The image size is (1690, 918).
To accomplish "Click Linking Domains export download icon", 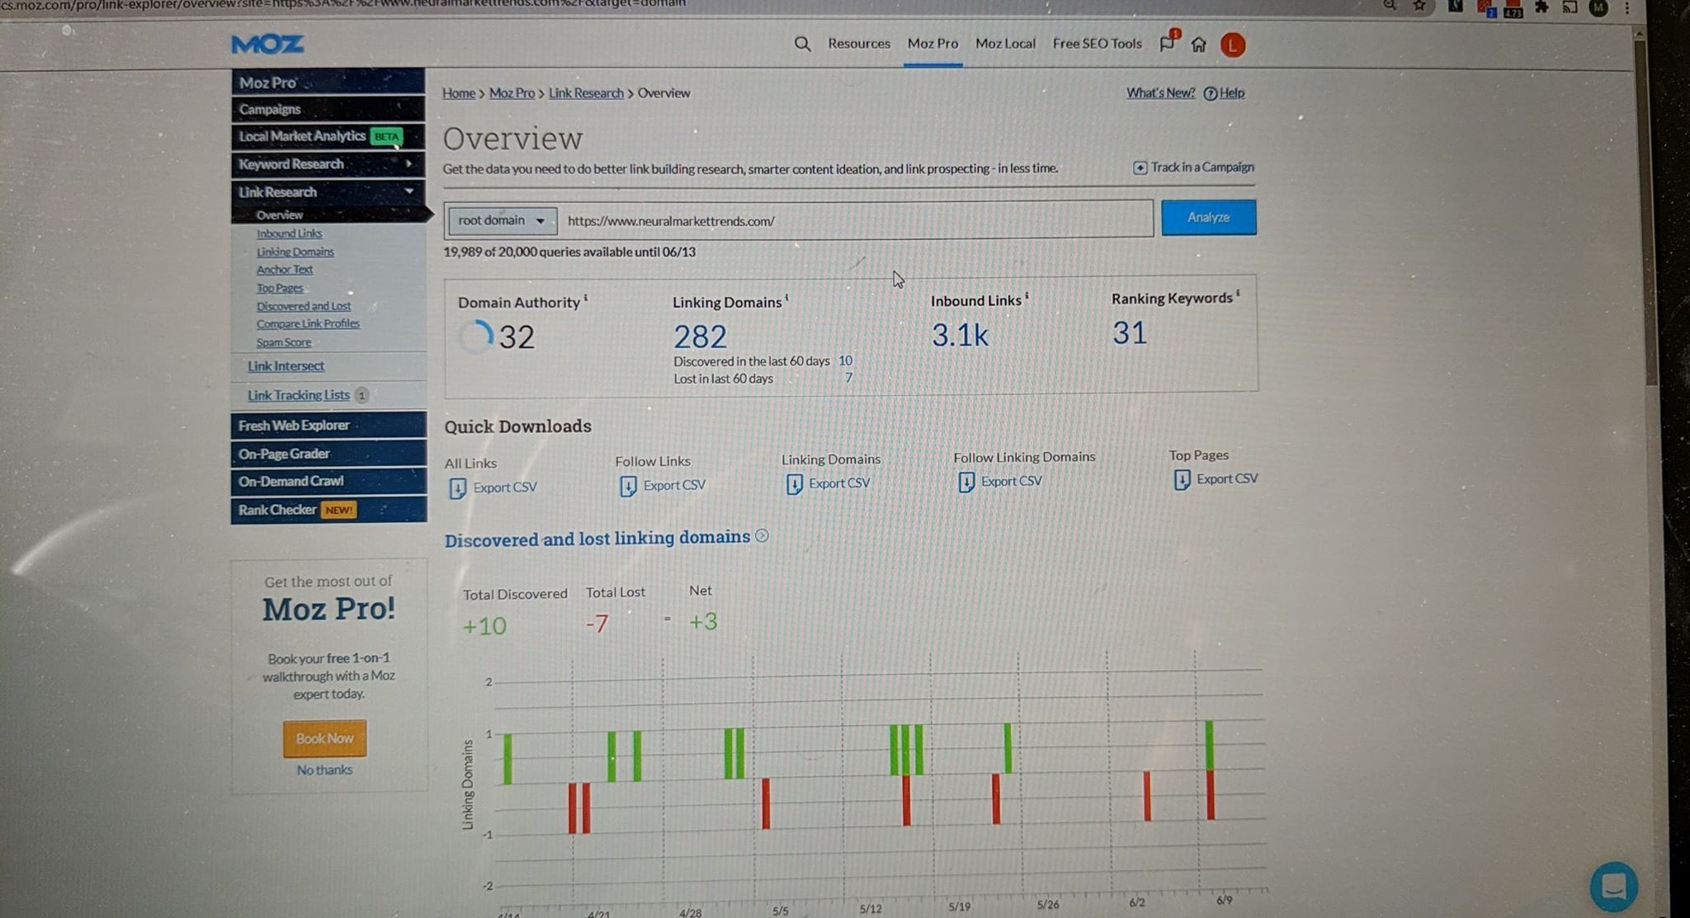I will [x=794, y=484].
